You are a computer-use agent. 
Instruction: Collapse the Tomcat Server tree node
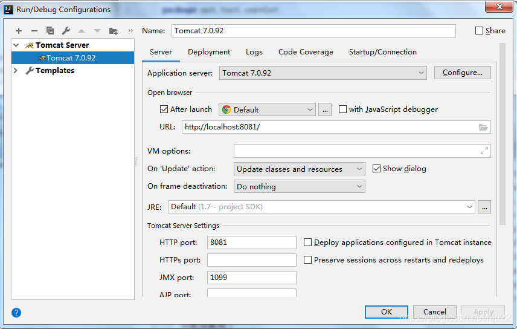(16, 45)
